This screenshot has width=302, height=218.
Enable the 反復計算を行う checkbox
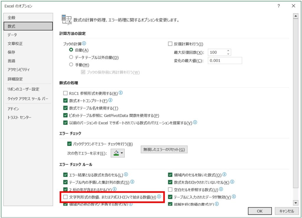click(x=170, y=43)
